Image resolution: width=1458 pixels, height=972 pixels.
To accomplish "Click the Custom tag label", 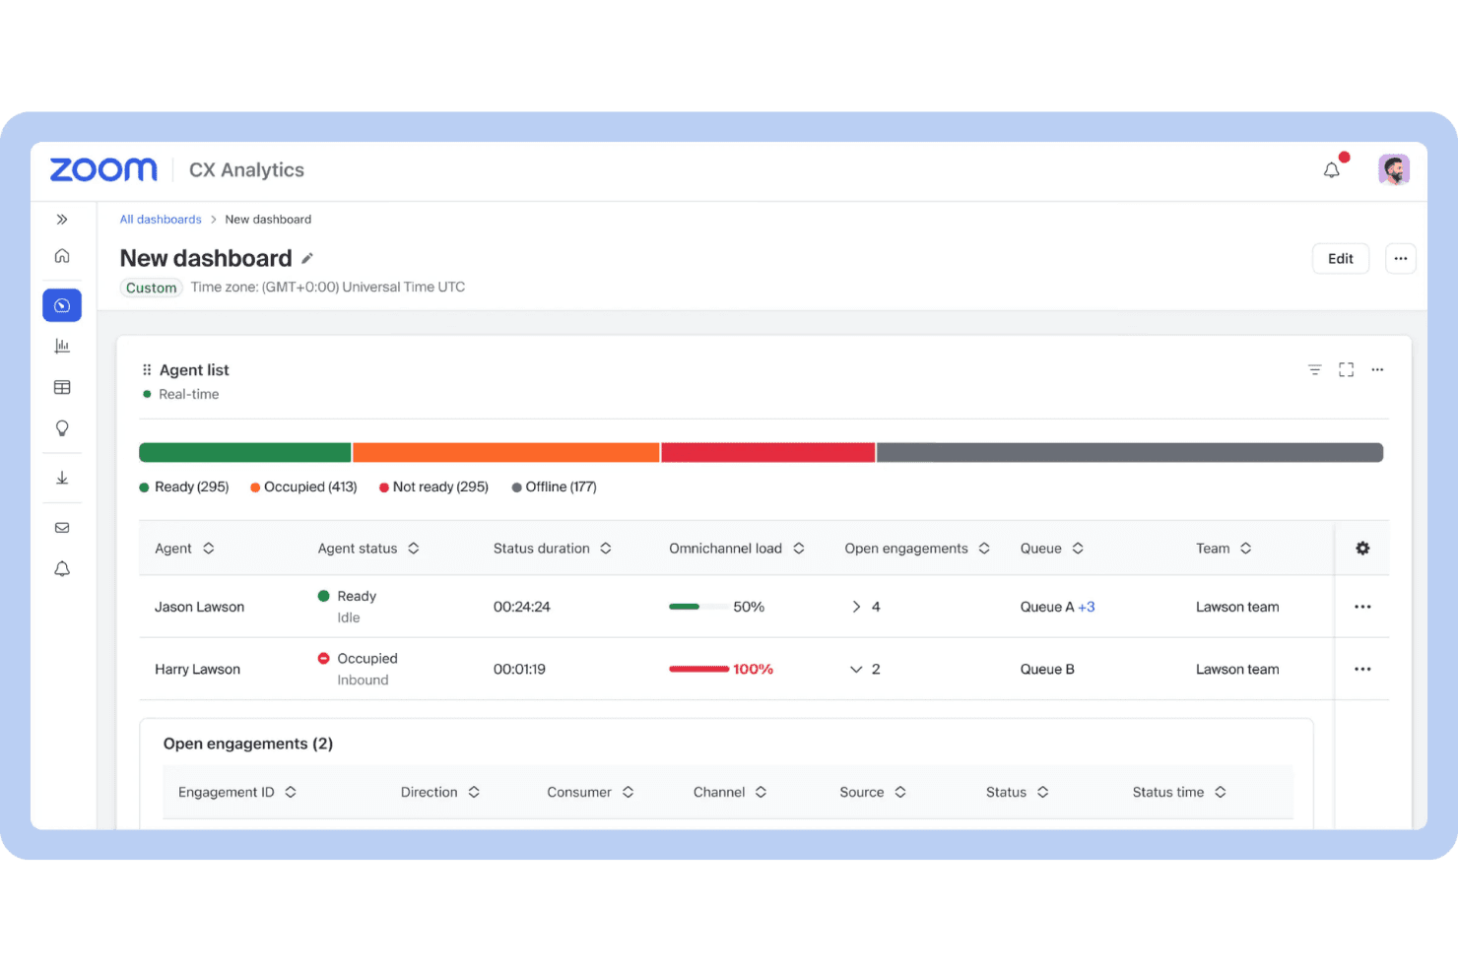I will click(152, 288).
